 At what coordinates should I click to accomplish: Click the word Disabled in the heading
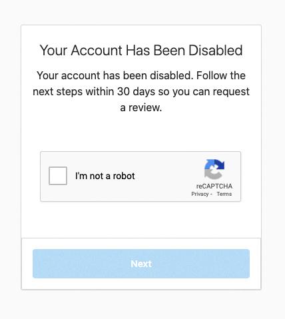tap(216, 50)
